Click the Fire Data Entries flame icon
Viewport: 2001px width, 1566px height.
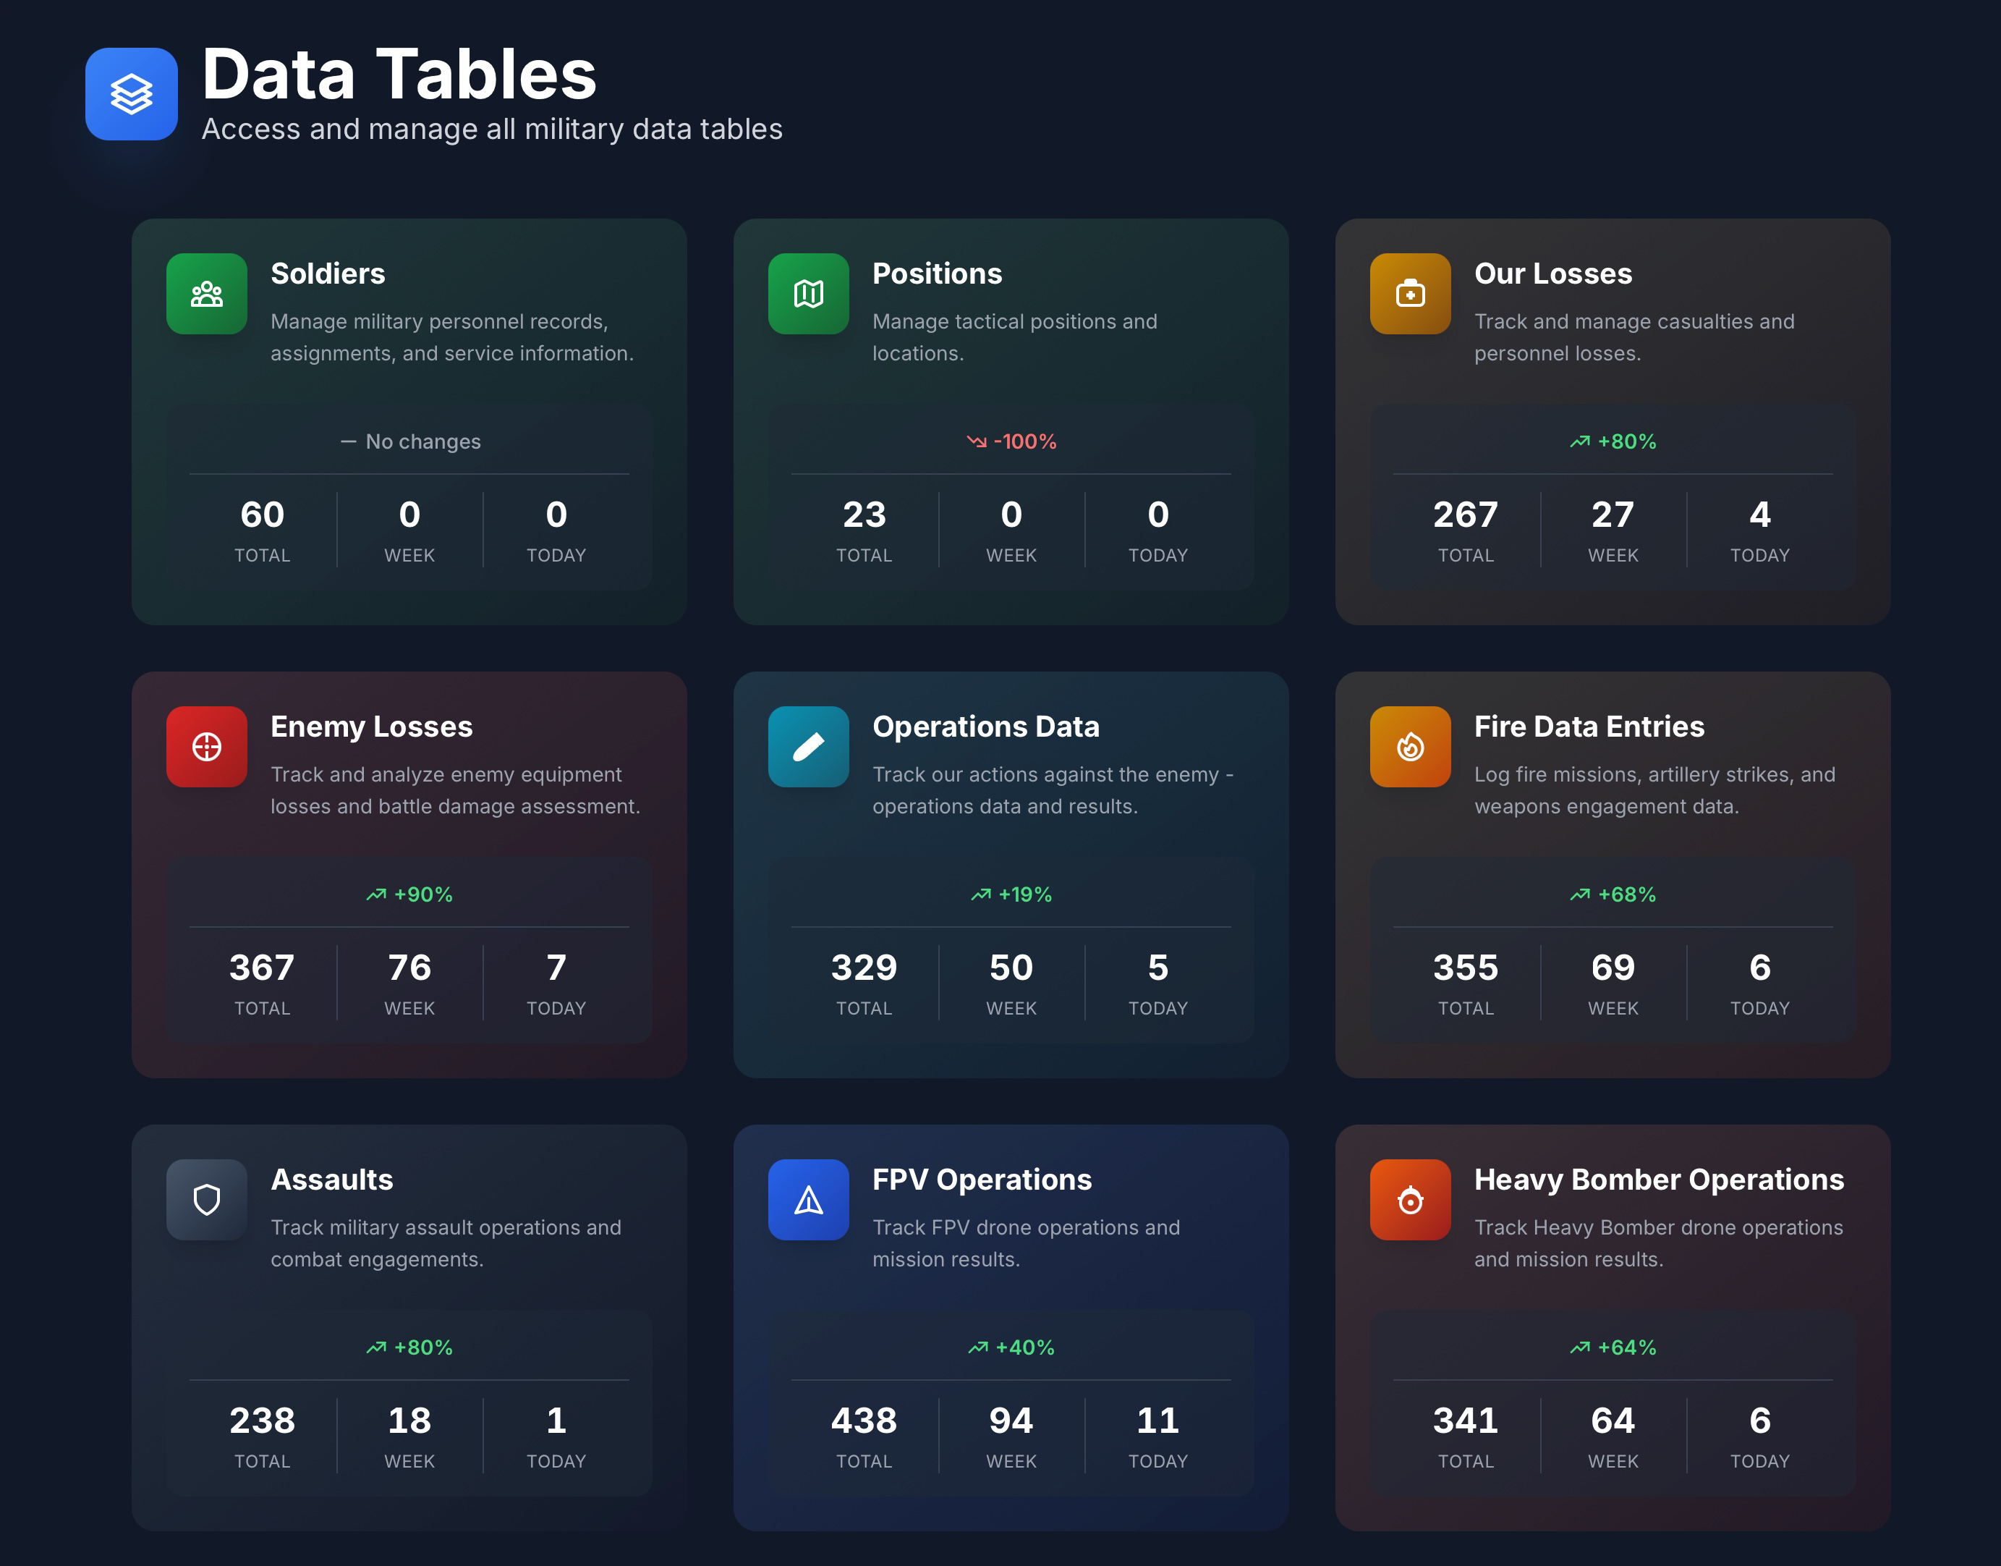click(x=1410, y=746)
